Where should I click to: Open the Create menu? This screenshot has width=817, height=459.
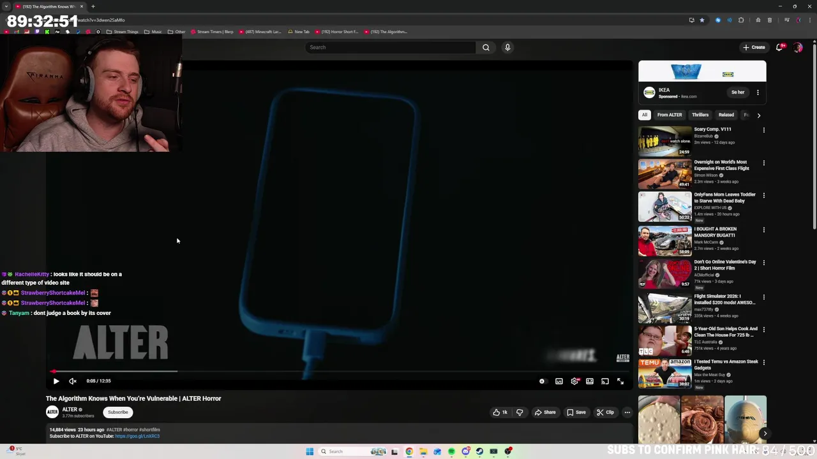[x=754, y=47]
